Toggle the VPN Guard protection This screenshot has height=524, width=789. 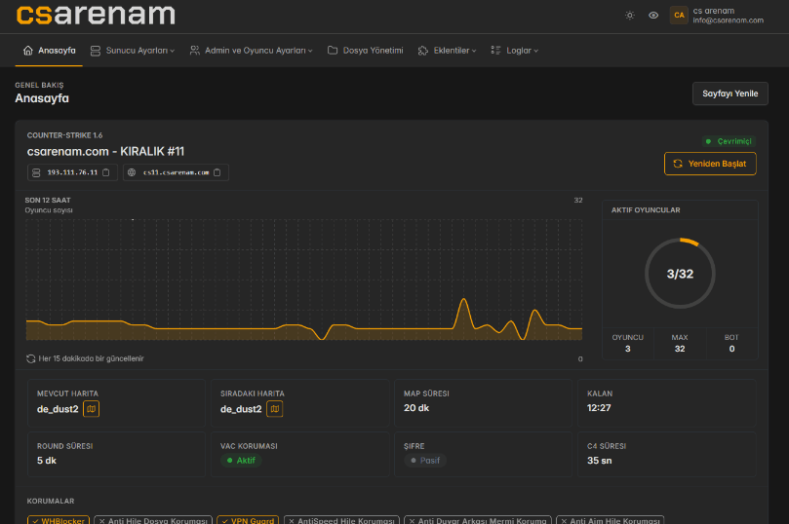point(248,520)
